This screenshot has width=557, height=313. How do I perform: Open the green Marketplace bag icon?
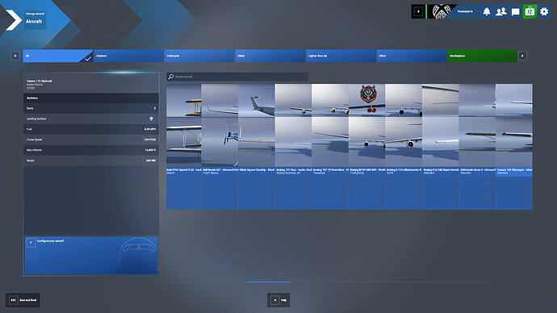tap(530, 11)
